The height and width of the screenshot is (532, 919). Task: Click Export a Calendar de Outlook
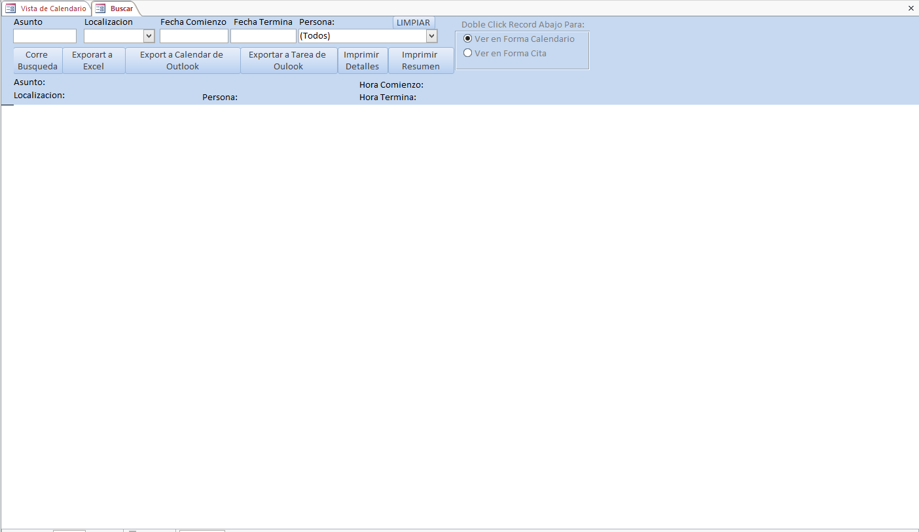coord(182,60)
